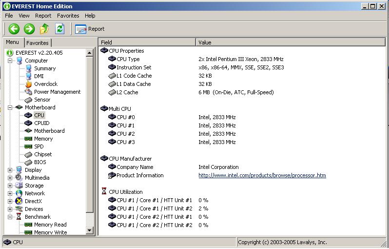Collapse the Benchmark tree node
Screen dimensions: 389x249
pos(10,217)
